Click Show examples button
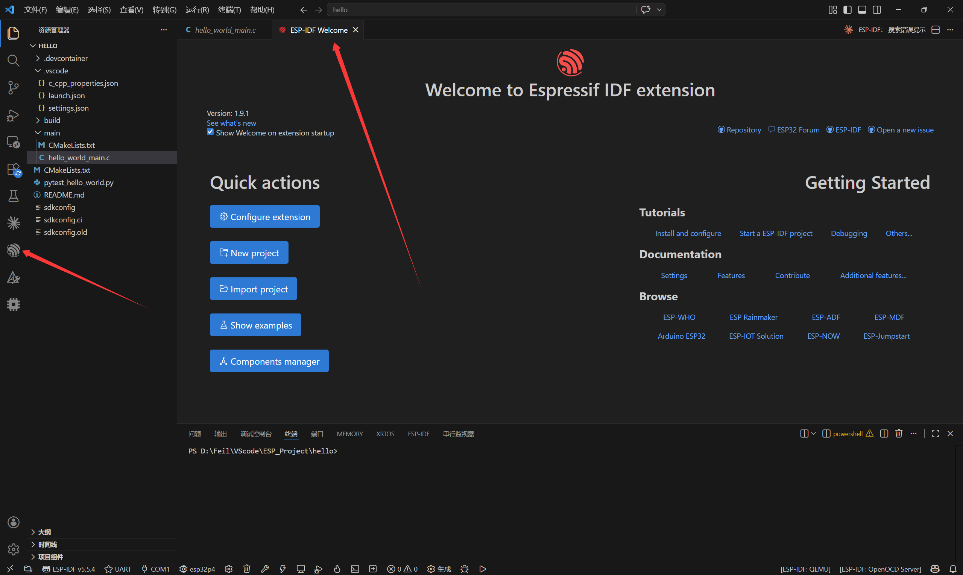Screen dimensions: 963x575 [x=255, y=325]
